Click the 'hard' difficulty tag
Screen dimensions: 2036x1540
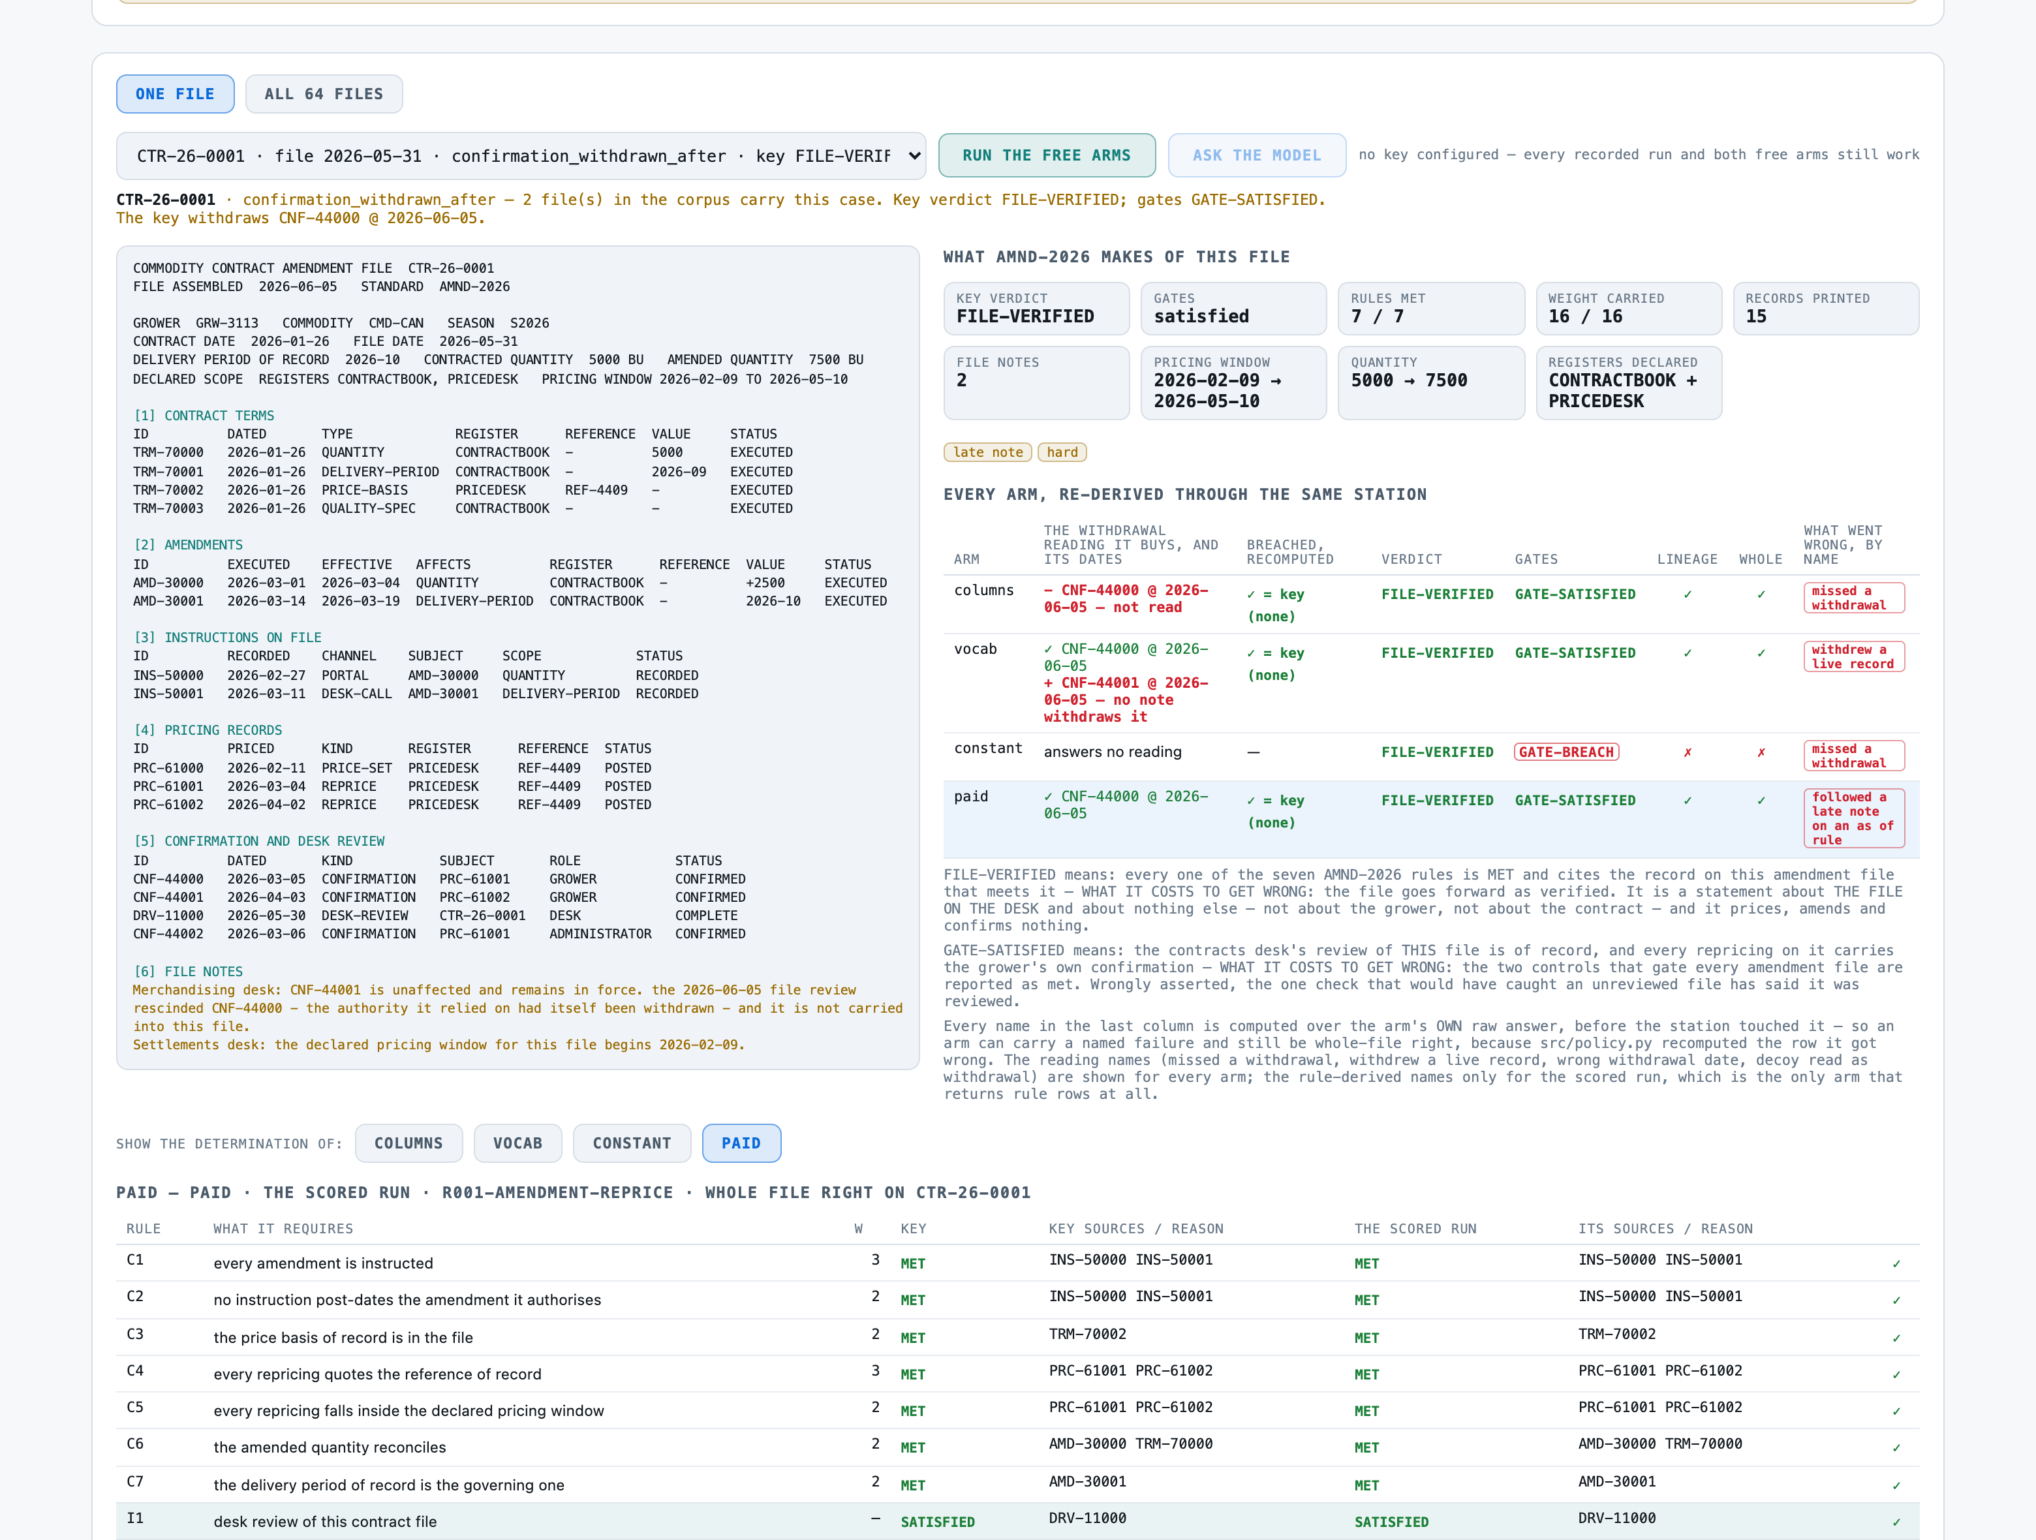(1062, 452)
